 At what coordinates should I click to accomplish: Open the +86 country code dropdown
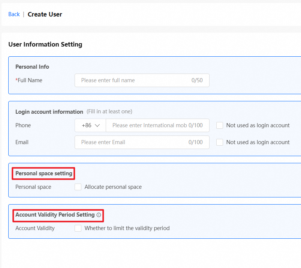tap(90, 125)
